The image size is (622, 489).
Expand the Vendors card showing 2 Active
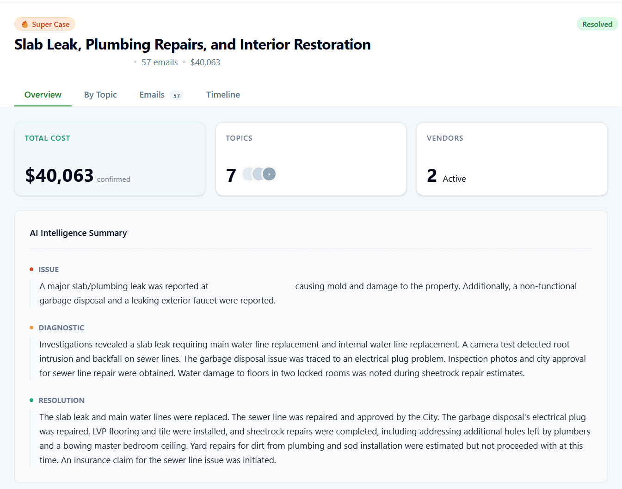(512, 159)
